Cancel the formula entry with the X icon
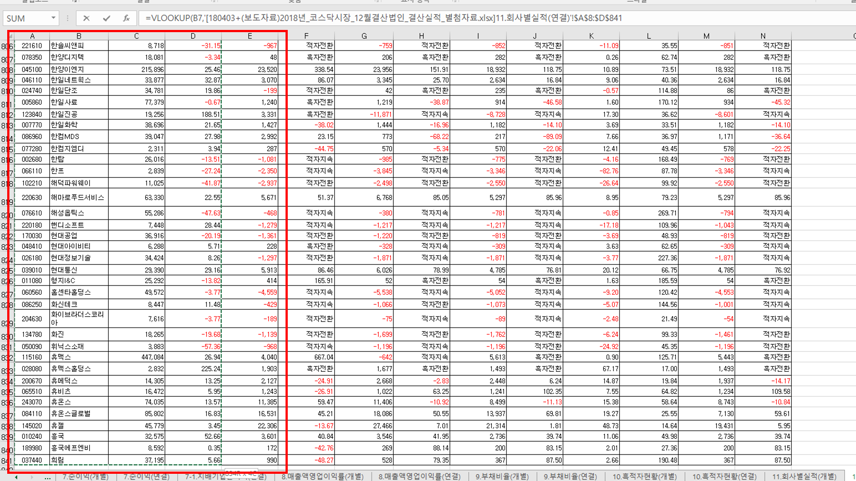 coord(86,18)
